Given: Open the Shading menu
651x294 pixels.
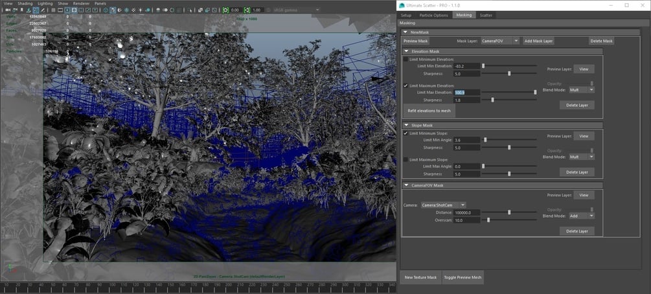Looking at the screenshot, I should 25,3.
